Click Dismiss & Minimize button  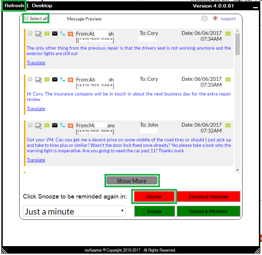[x=208, y=196]
